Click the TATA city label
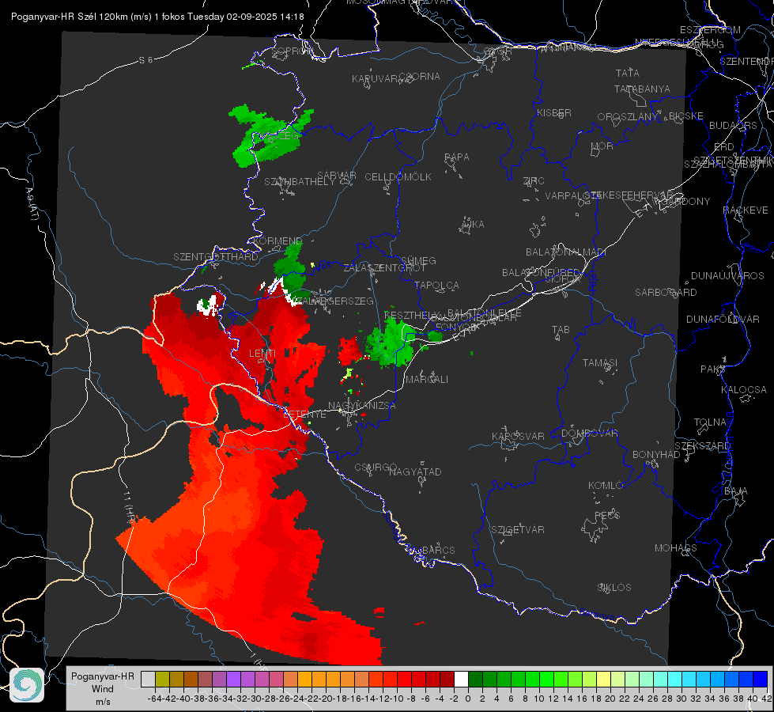Screen dimensions: 774x712 click(x=628, y=73)
